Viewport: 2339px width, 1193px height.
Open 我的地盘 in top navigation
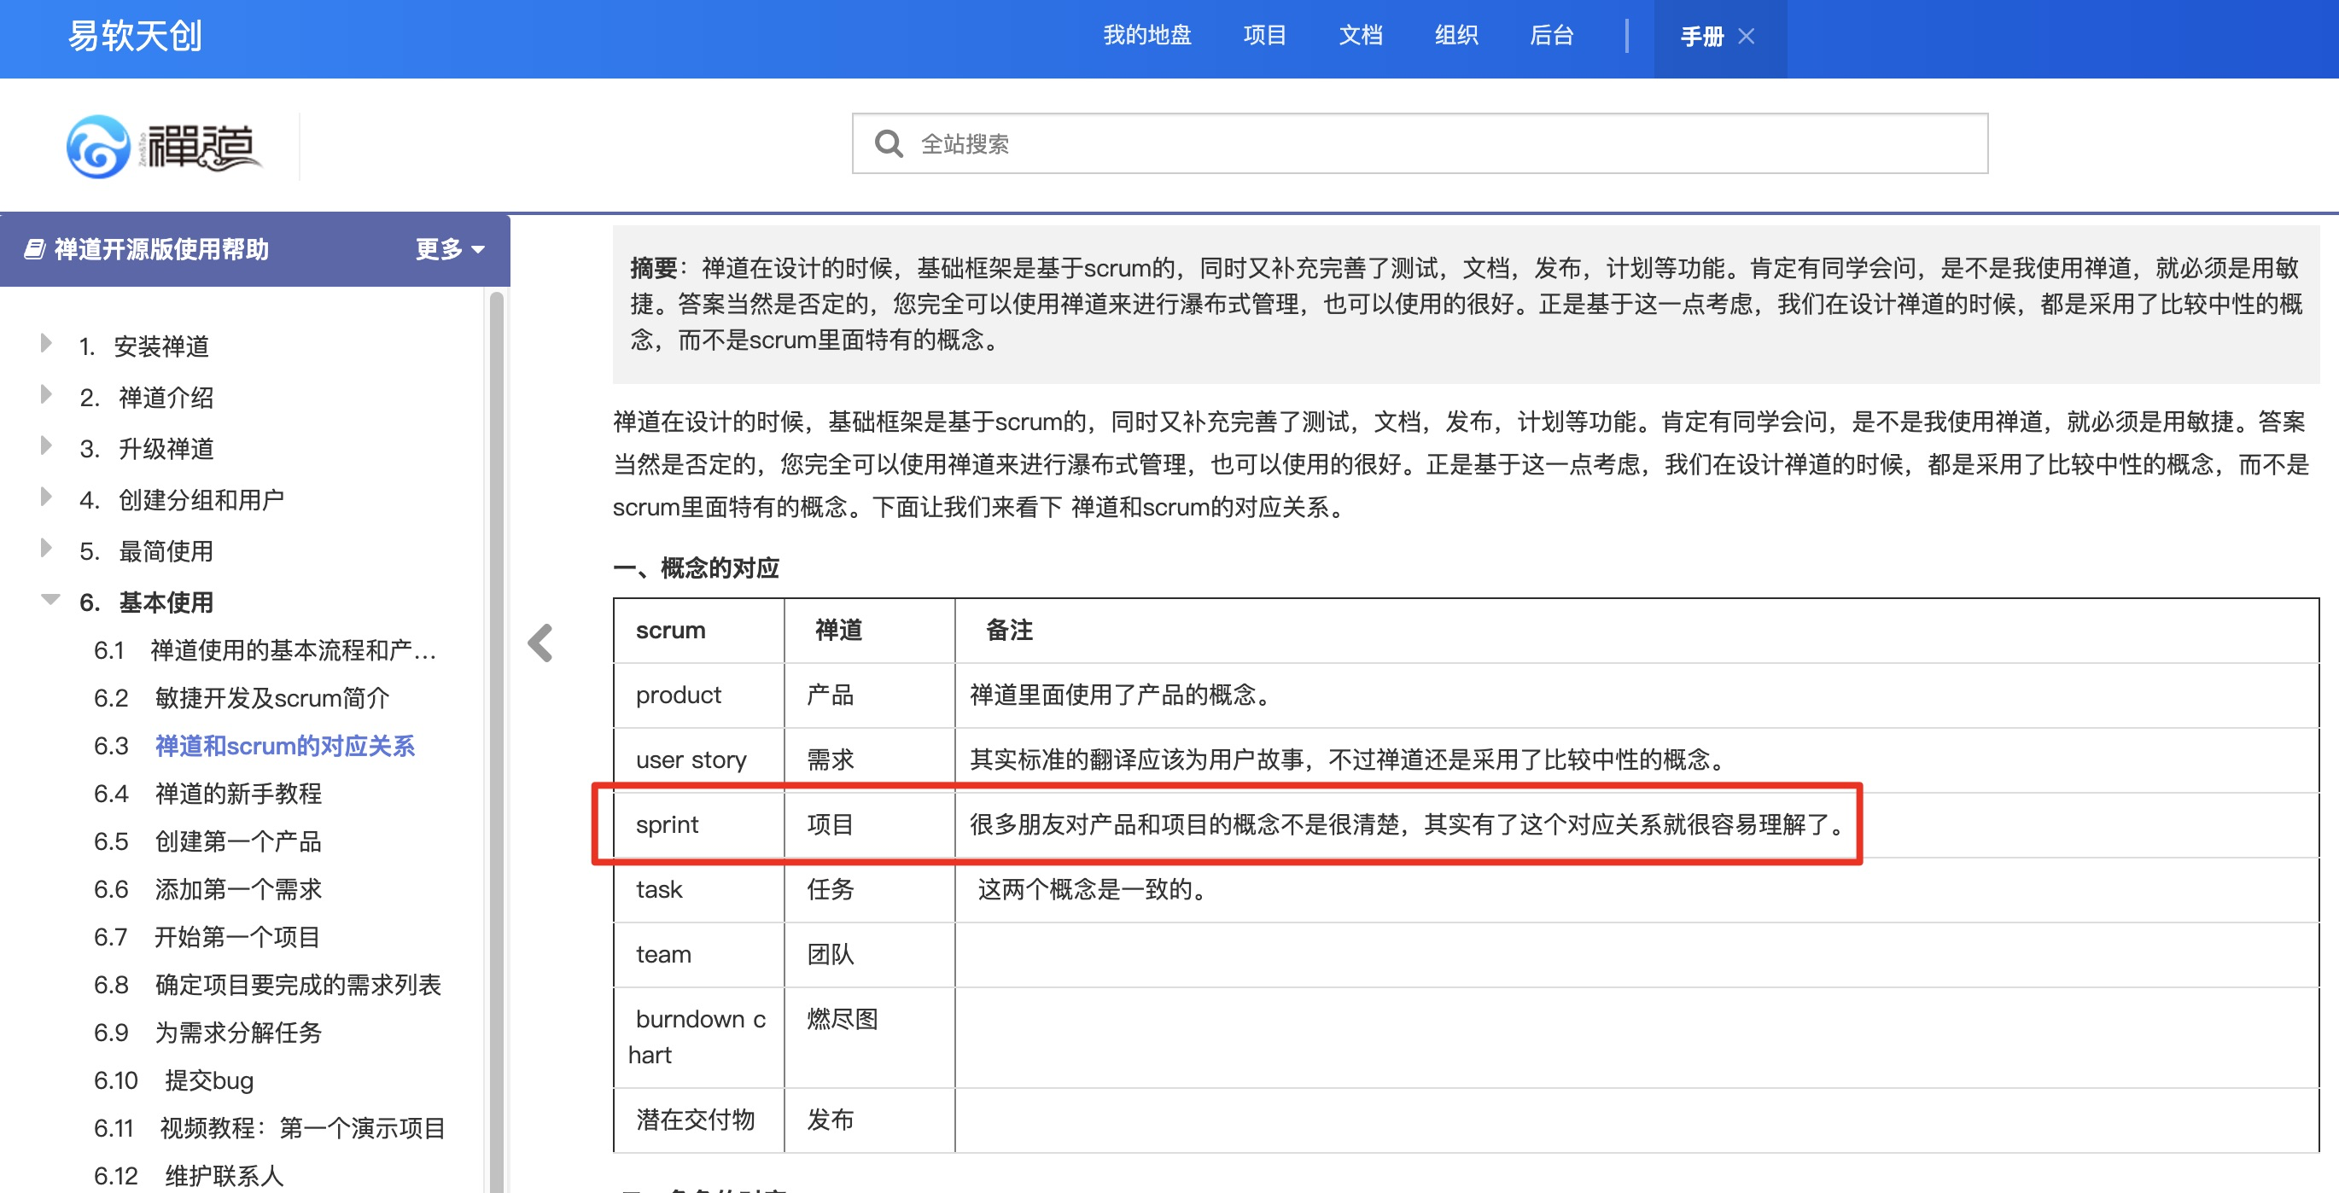click(1146, 35)
